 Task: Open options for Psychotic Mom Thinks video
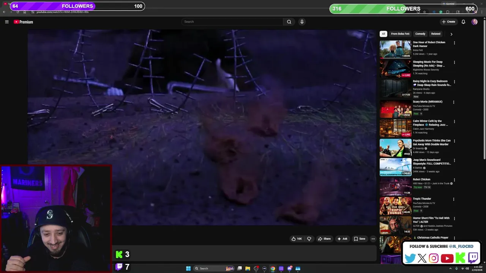pos(454,141)
